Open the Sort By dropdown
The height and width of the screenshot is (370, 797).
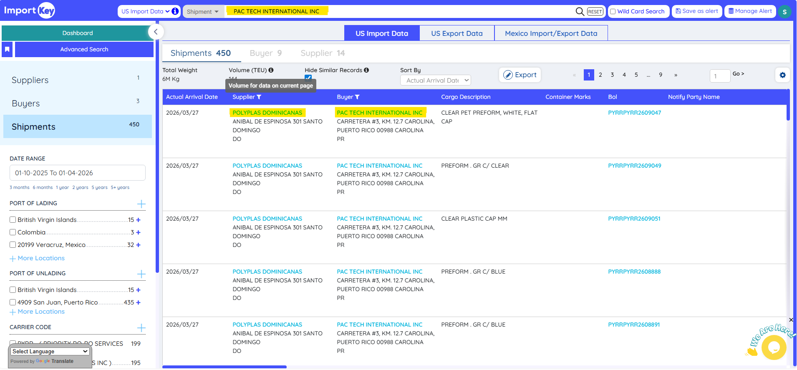pyautogui.click(x=436, y=80)
